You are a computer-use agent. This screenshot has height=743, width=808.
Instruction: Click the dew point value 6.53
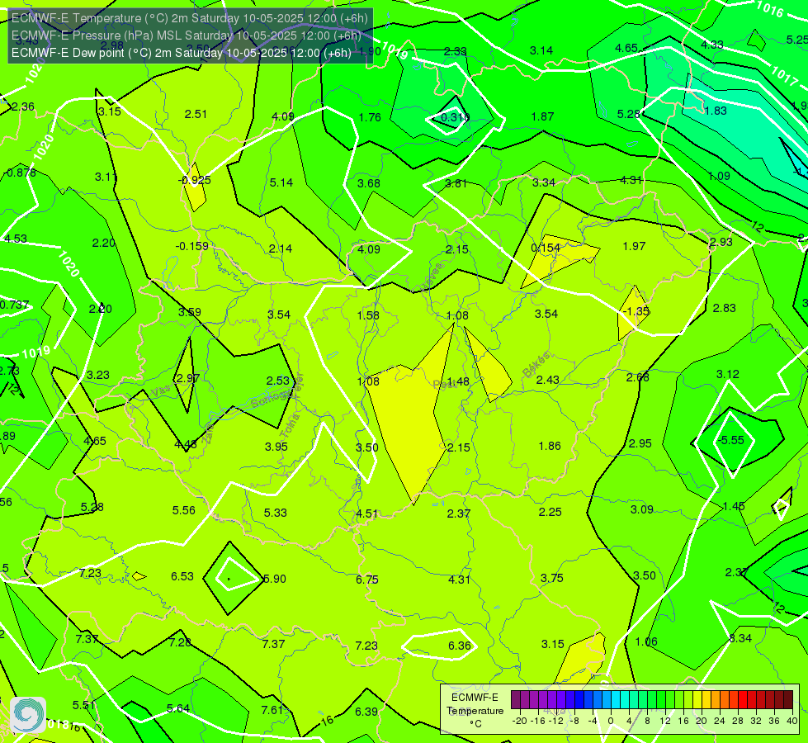pyautogui.click(x=182, y=576)
